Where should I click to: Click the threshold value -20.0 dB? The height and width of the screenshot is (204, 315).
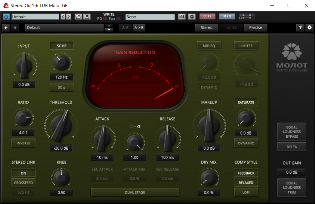(61, 148)
